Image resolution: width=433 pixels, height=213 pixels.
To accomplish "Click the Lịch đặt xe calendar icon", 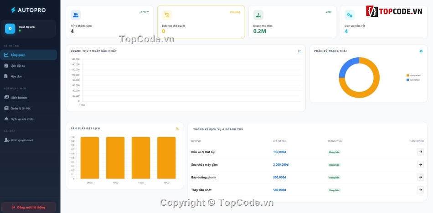I will [6, 66].
